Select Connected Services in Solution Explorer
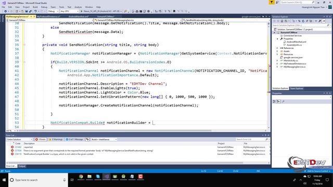This screenshot has width=333, height=187. coord(292,36)
